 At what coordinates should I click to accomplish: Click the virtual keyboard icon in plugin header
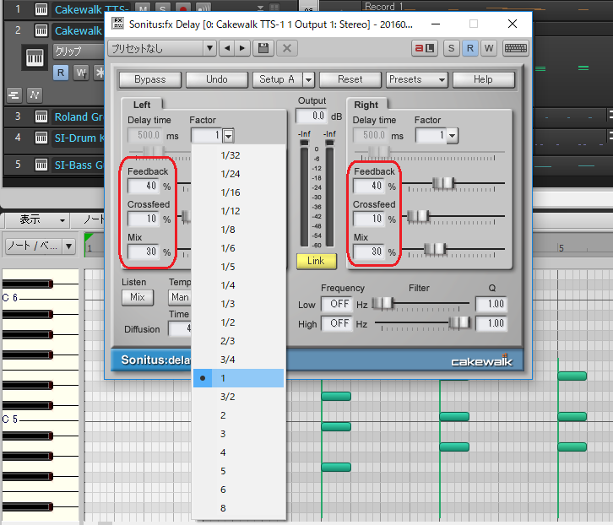click(x=516, y=48)
